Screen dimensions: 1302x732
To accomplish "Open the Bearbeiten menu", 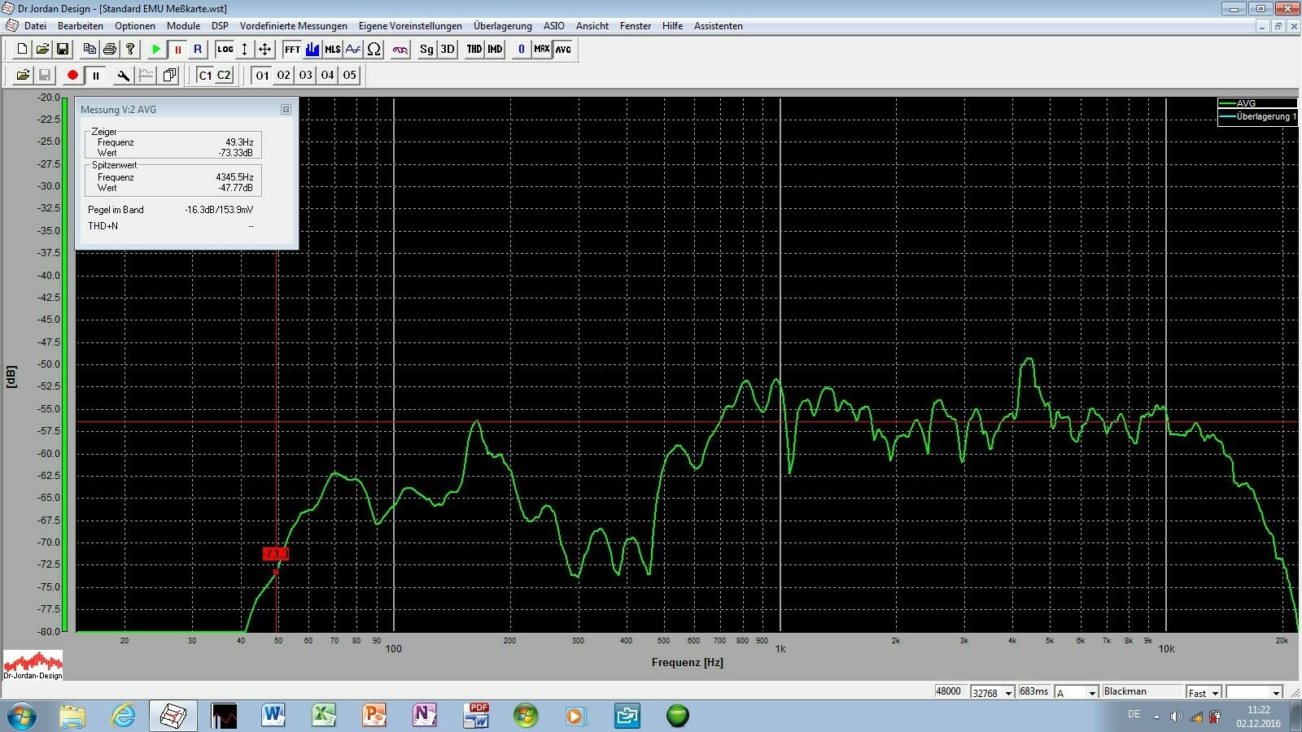I will point(81,26).
